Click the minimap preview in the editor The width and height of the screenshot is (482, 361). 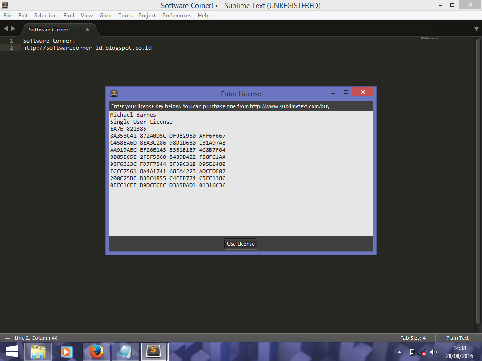click(x=429, y=38)
